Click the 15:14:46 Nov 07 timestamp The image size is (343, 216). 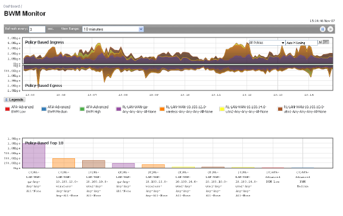tap(322, 21)
